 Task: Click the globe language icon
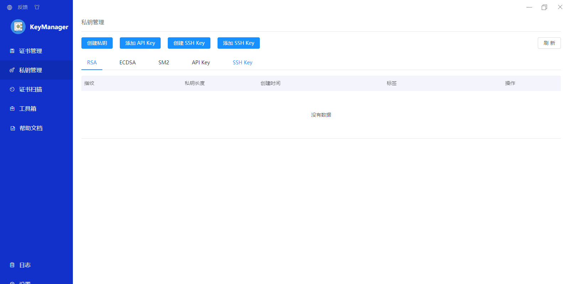(x=10, y=7)
